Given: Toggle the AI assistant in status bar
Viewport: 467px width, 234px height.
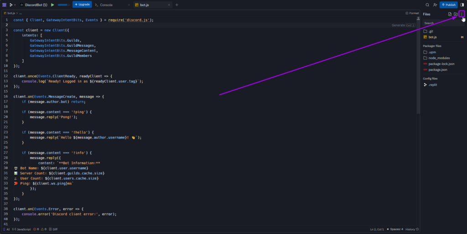Looking at the screenshot, I should (6, 229).
